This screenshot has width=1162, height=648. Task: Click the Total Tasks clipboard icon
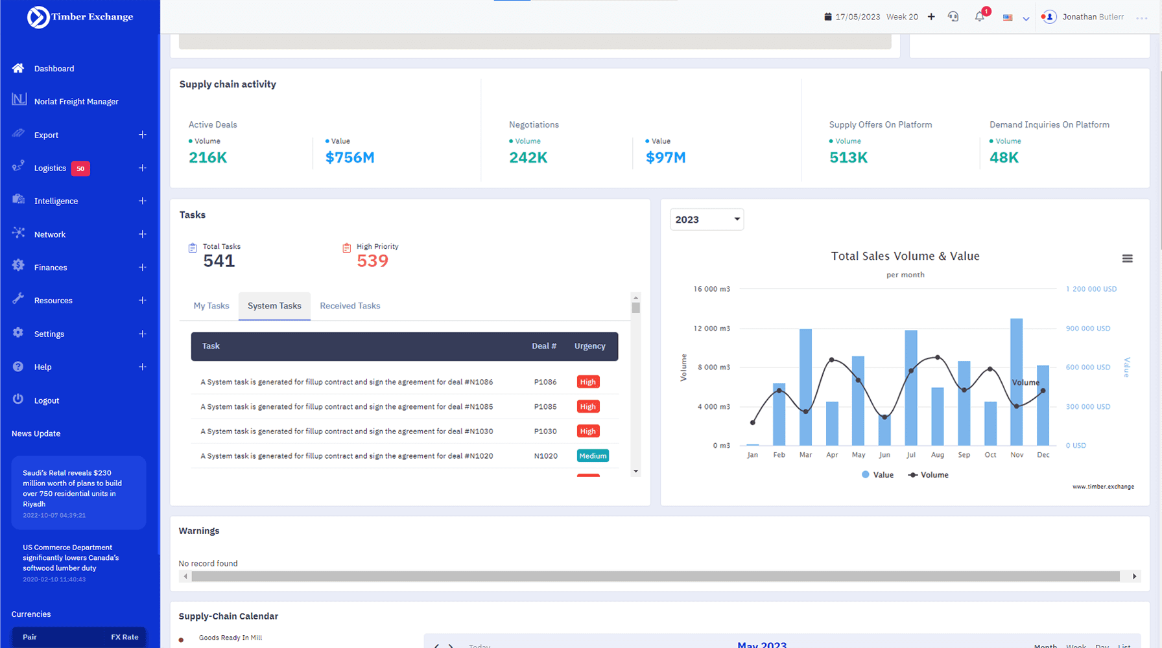pyautogui.click(x=193, y=248)
